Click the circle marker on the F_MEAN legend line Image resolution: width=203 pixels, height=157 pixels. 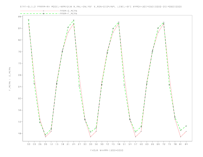click(x=44, y=14)
